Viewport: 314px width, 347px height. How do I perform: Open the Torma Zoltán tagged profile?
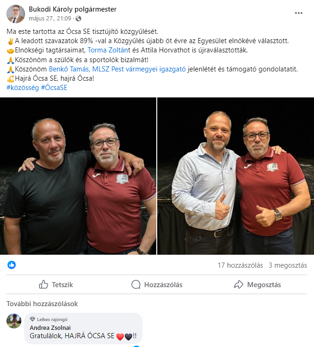click(108, 50)
